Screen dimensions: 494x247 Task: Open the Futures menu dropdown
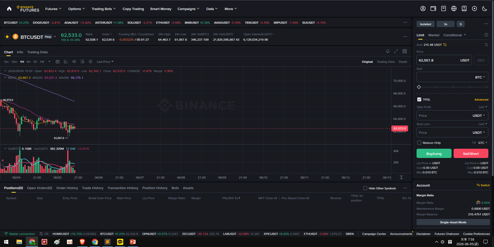(x=53, y=9)
